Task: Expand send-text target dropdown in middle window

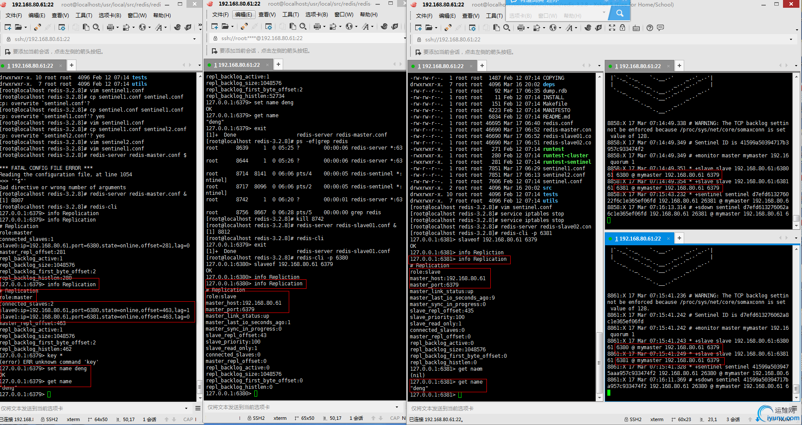Action: [397, 407]
